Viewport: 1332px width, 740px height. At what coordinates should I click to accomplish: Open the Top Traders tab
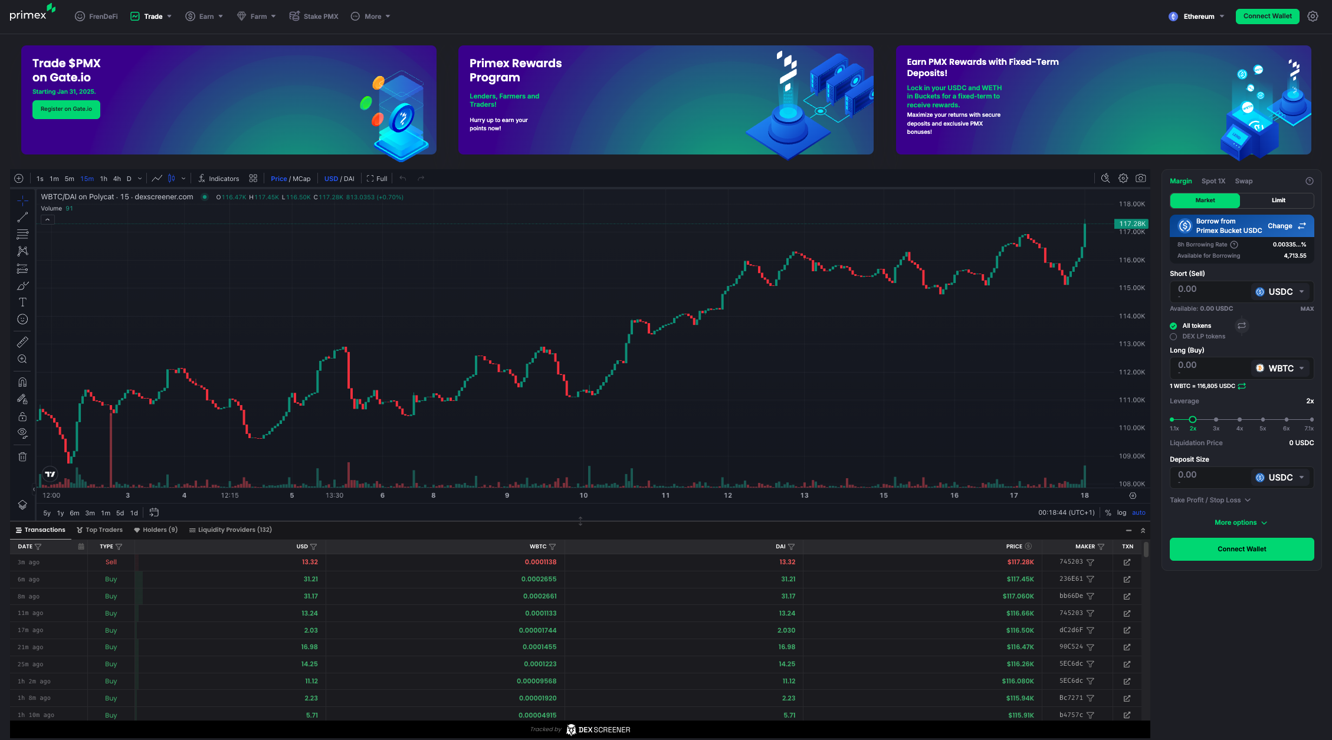pos(100,530)
